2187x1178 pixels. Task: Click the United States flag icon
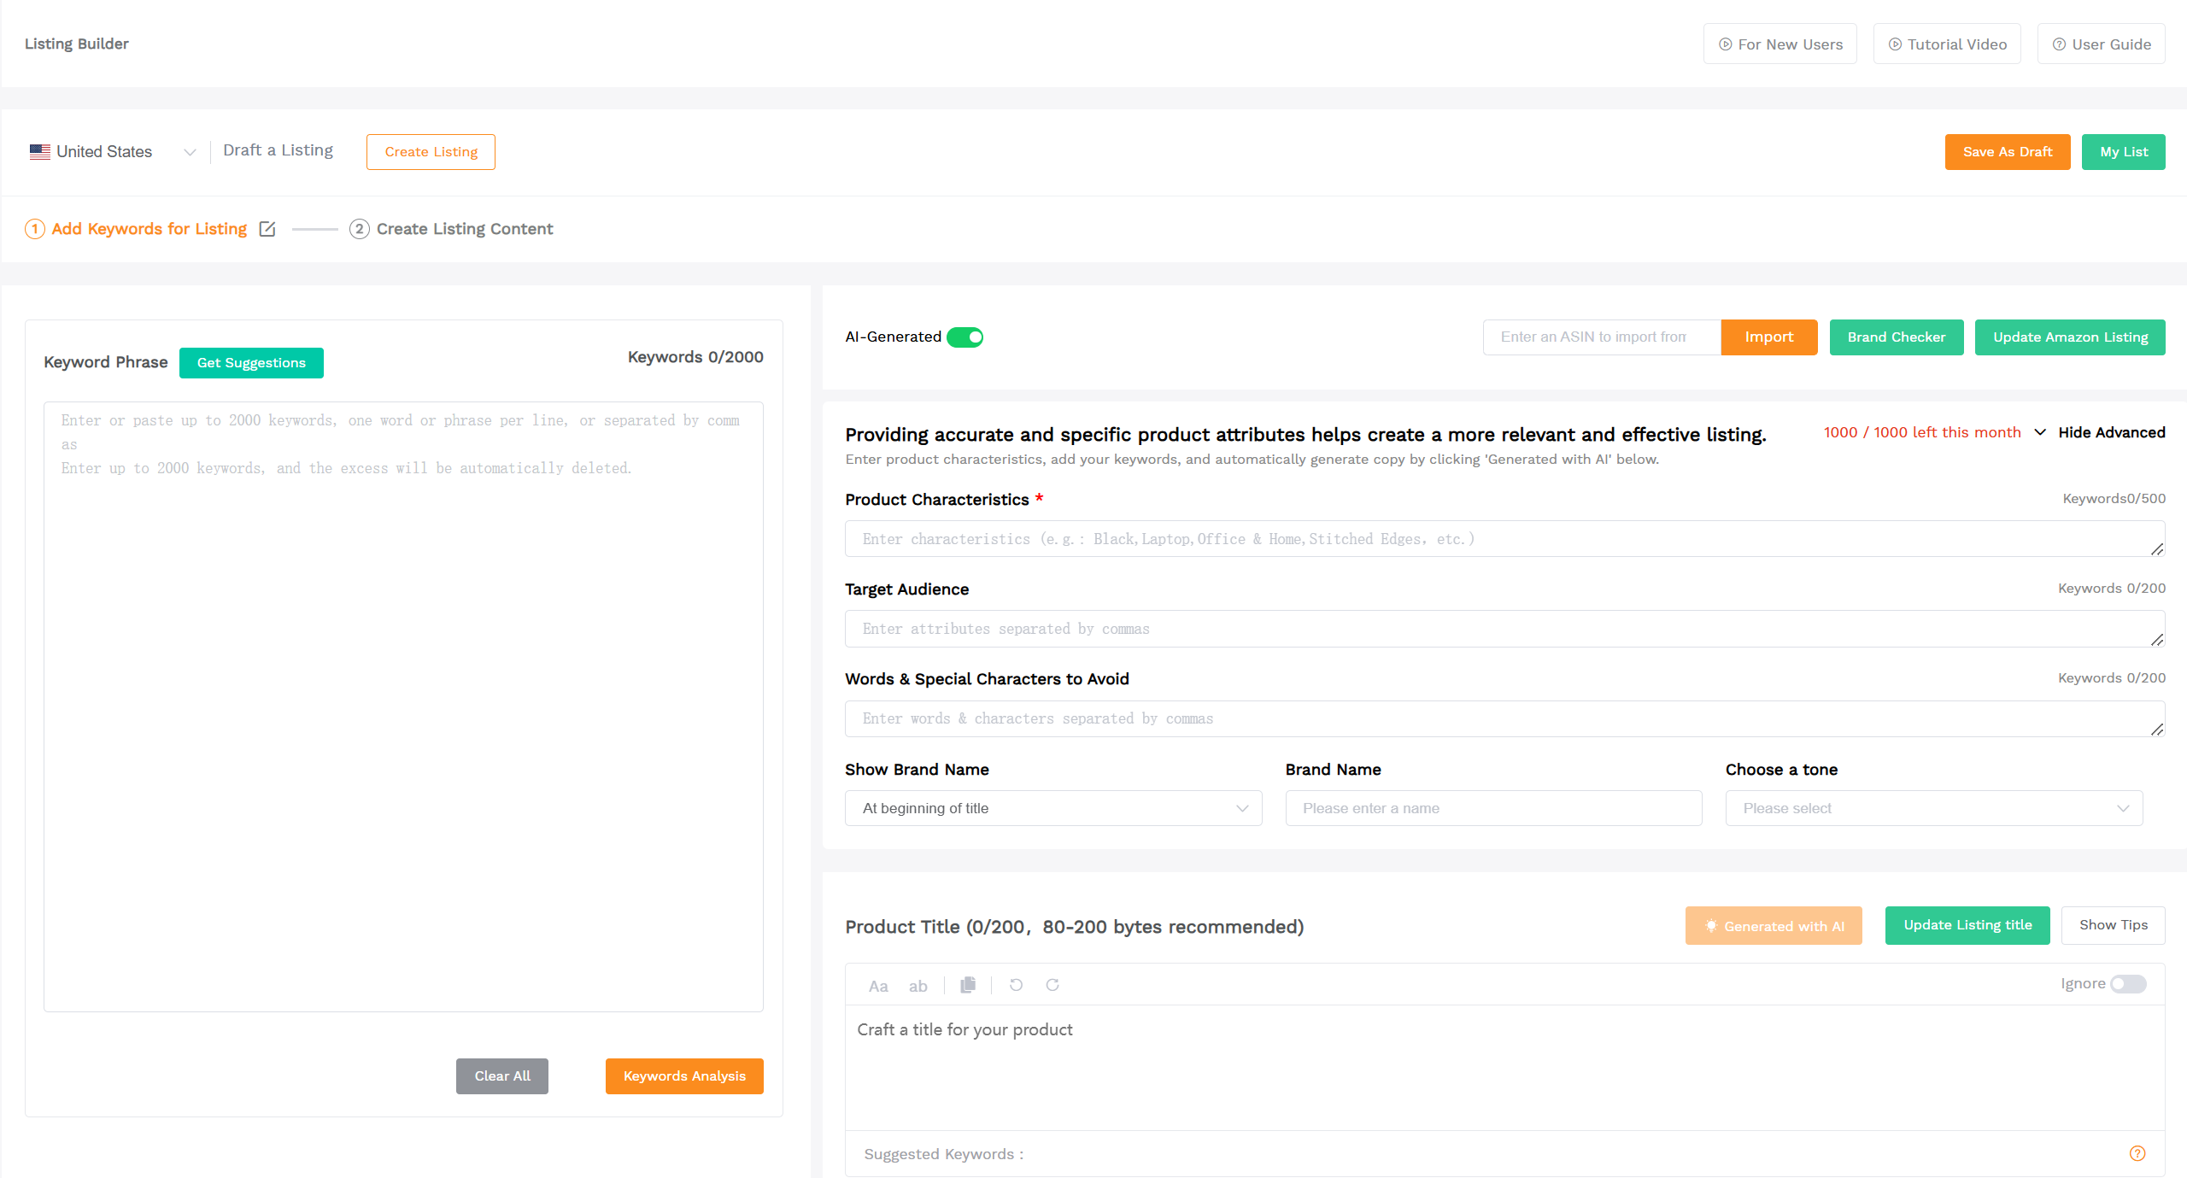tap(38, 151)
